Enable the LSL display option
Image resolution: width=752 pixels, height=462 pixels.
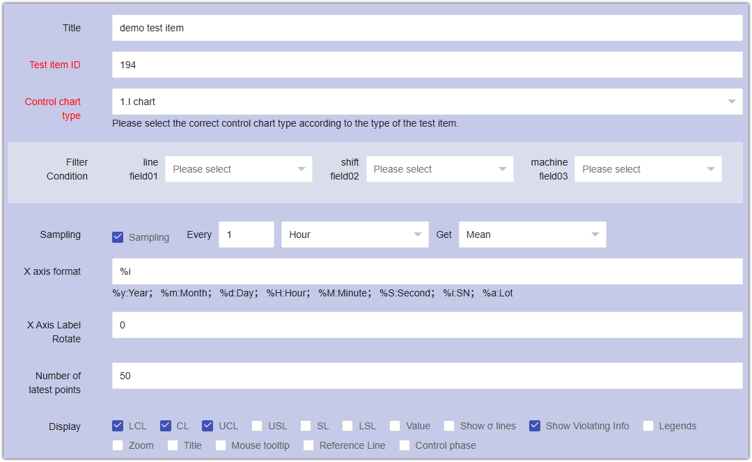(x=347, y=425)
